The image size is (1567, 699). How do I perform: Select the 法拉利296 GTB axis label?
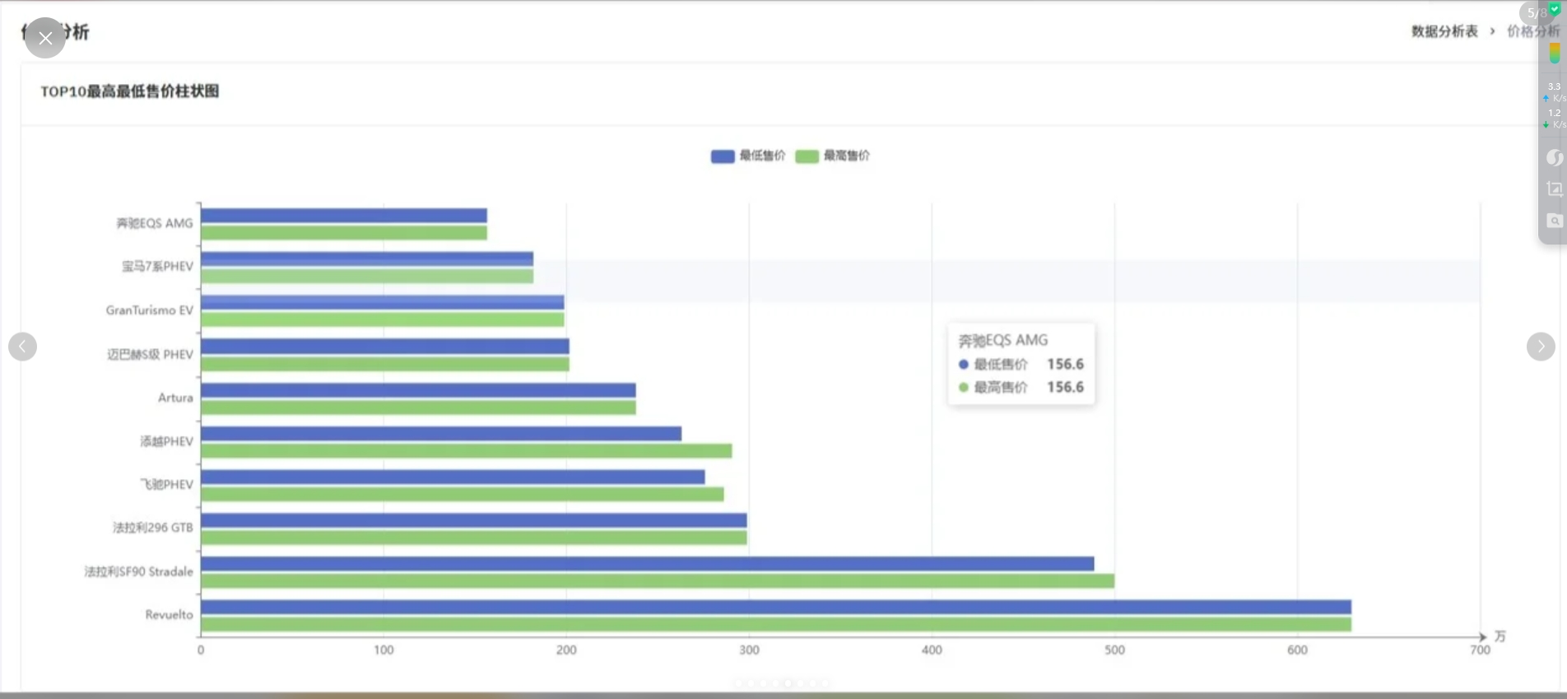(x=153, y=528)
